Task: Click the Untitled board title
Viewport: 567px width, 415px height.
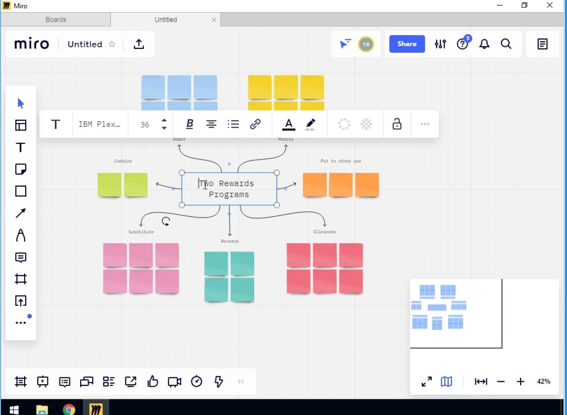Action: tap(85, 44)
